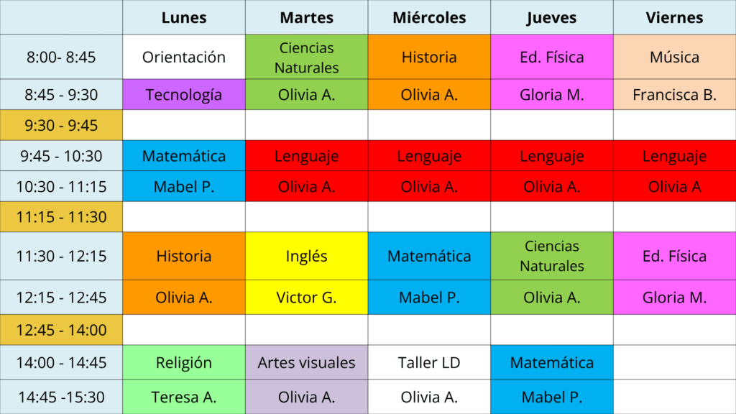Select the Artes visuales cell

pos(307,363)
